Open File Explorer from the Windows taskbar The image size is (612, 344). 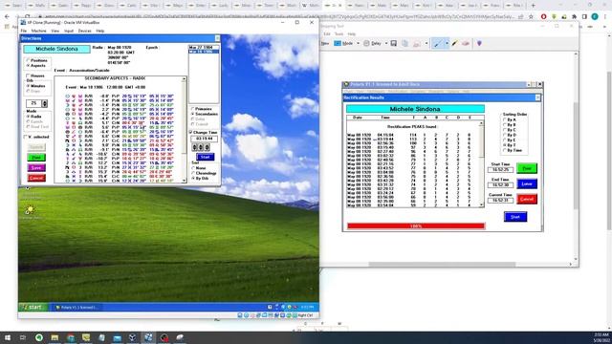[55, 337]
